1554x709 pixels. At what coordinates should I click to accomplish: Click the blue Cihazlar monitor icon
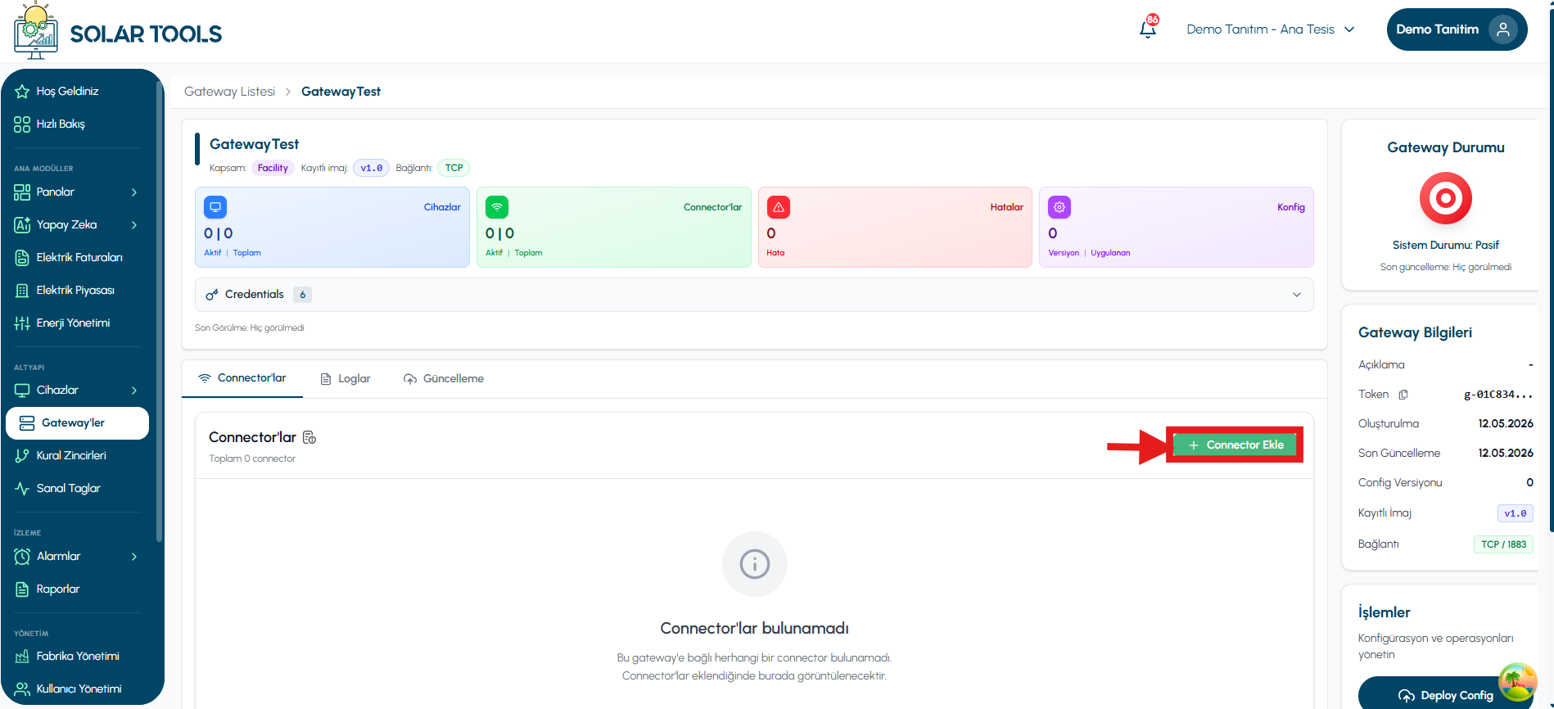215,207
